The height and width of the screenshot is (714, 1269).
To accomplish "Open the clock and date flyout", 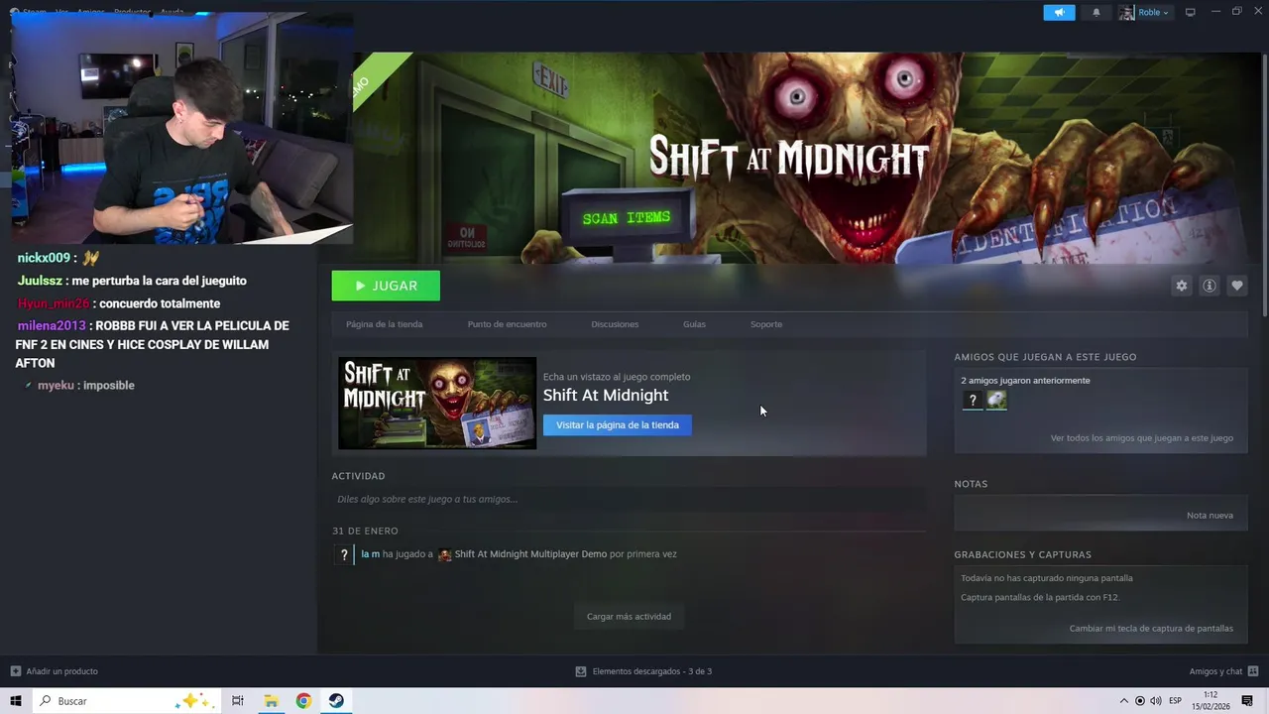I will coord(1211,701).
